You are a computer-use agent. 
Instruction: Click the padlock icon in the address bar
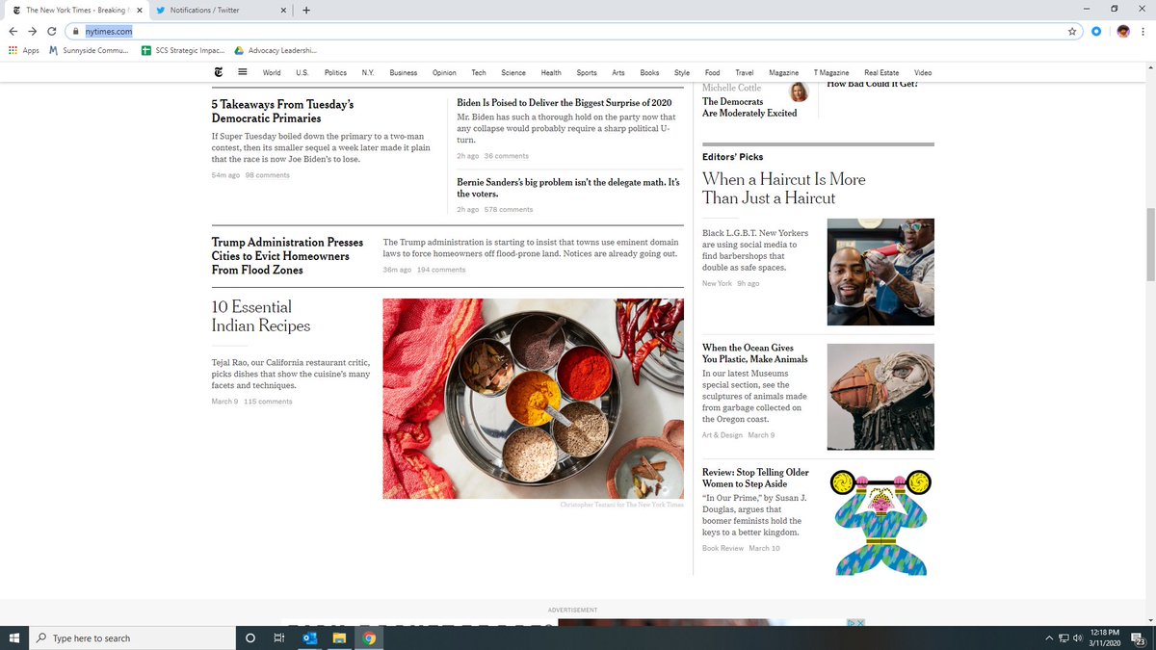coord(75,31)
